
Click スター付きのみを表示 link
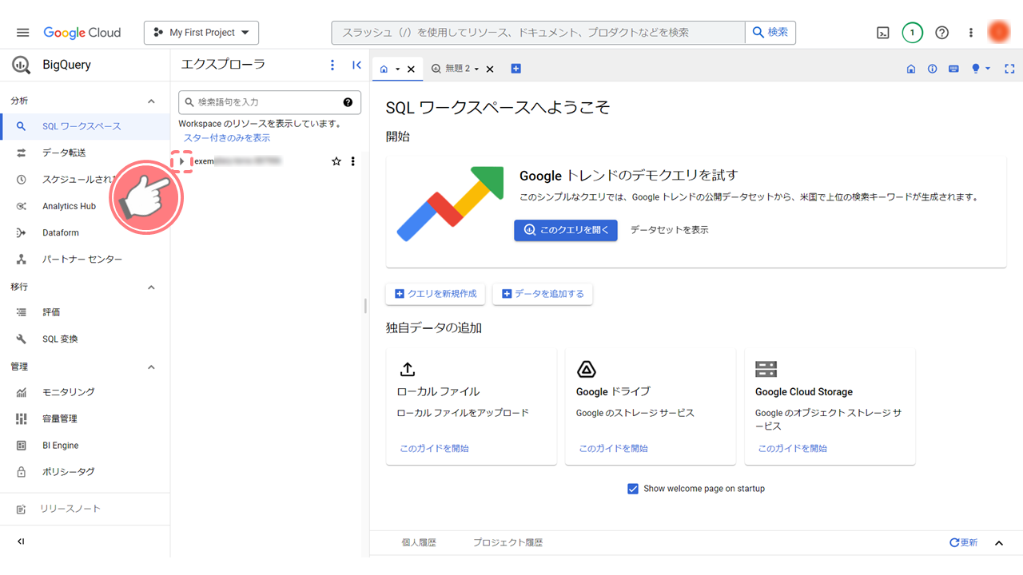227,138
